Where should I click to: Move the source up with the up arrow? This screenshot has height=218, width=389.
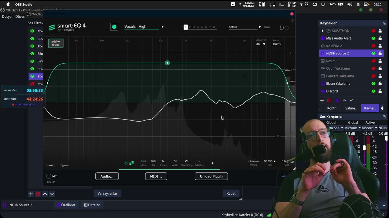(x=345, y=100)
